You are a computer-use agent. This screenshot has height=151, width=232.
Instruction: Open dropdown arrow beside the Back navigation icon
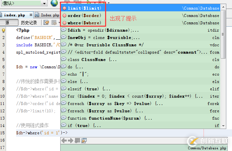click(x=59, y=23)
